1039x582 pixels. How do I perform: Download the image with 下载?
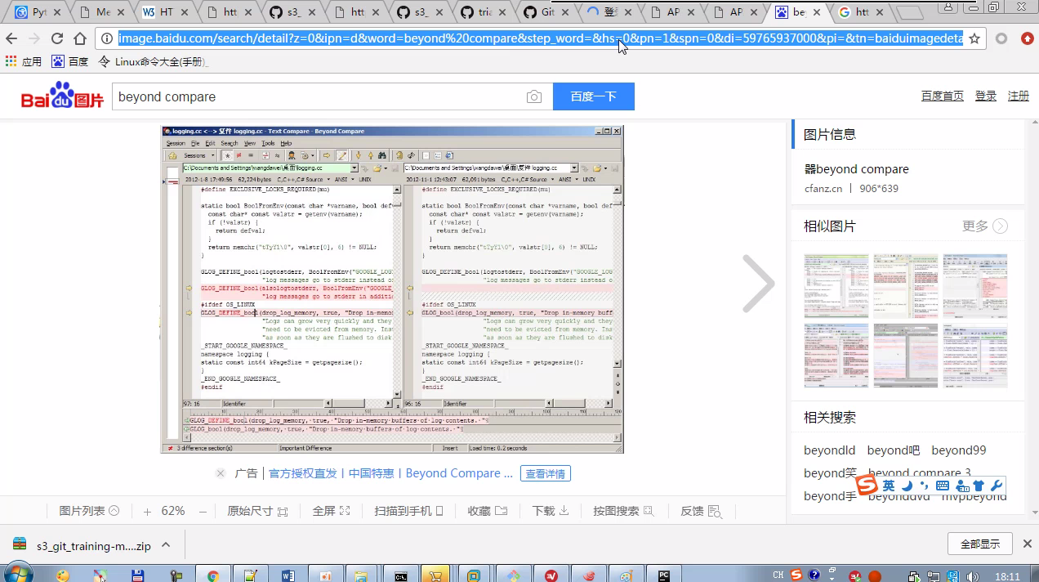coord(551,511)
